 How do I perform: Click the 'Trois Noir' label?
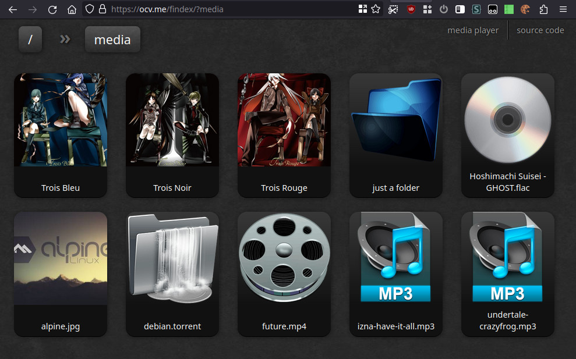coord(172,187)
